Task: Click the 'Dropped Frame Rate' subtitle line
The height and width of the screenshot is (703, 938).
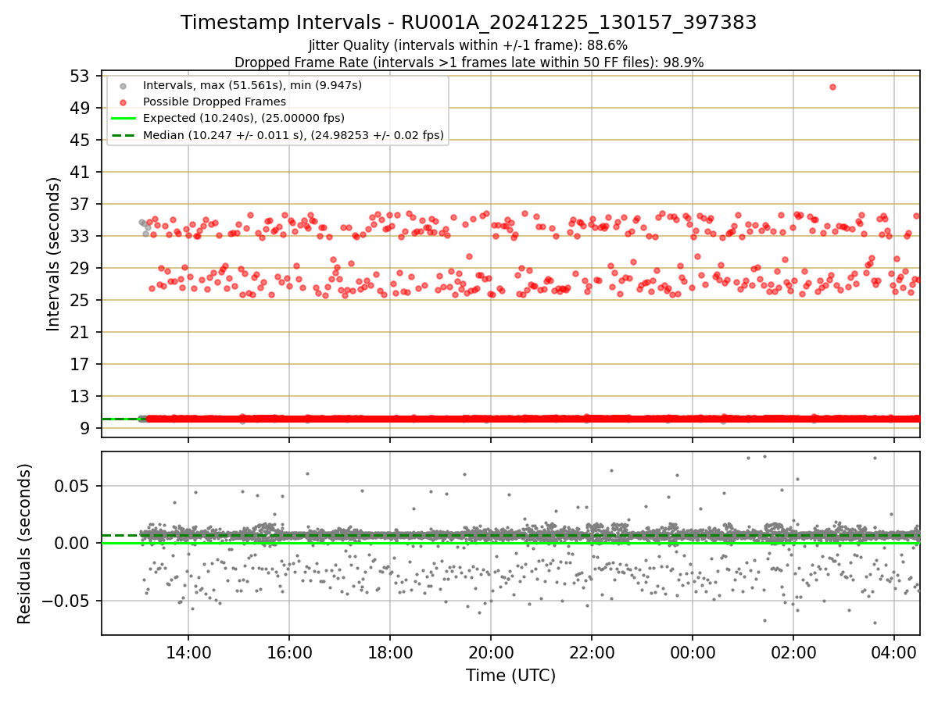Action: [x=469, y=62]
